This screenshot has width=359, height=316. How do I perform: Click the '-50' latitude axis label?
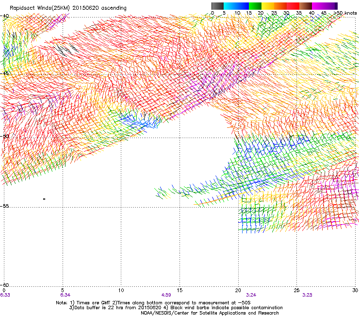click(x=4, y=136)
